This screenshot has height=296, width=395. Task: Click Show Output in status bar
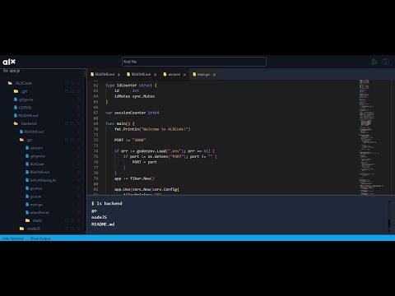[40, 238]
